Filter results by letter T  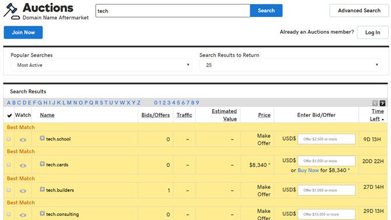(106, 103)
